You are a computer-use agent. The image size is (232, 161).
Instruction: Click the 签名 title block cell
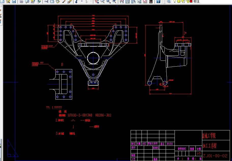click(x=162, y=144)
